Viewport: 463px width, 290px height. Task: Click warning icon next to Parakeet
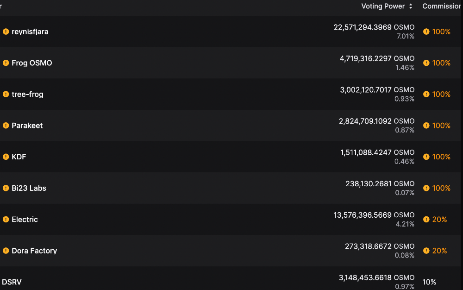(x=6, y=126)
